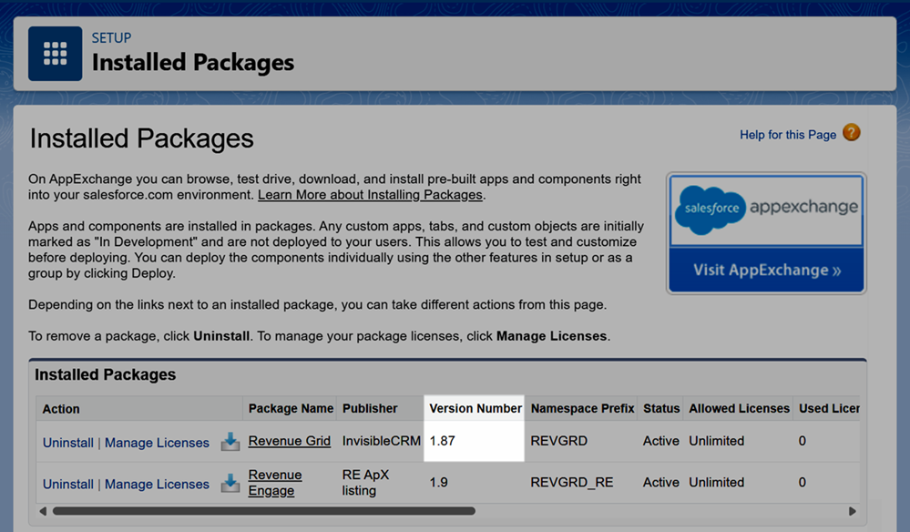Uninstall the Revenue Engage package
This screenshot has width=910, height=532.
point(68,484)
